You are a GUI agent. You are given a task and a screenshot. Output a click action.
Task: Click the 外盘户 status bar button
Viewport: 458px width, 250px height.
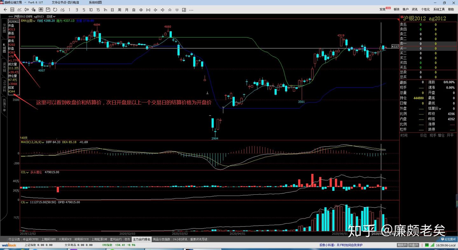click(x=413, y=245)
